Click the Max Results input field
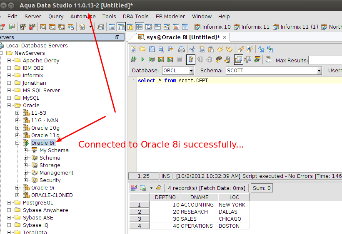 [325, 60]
